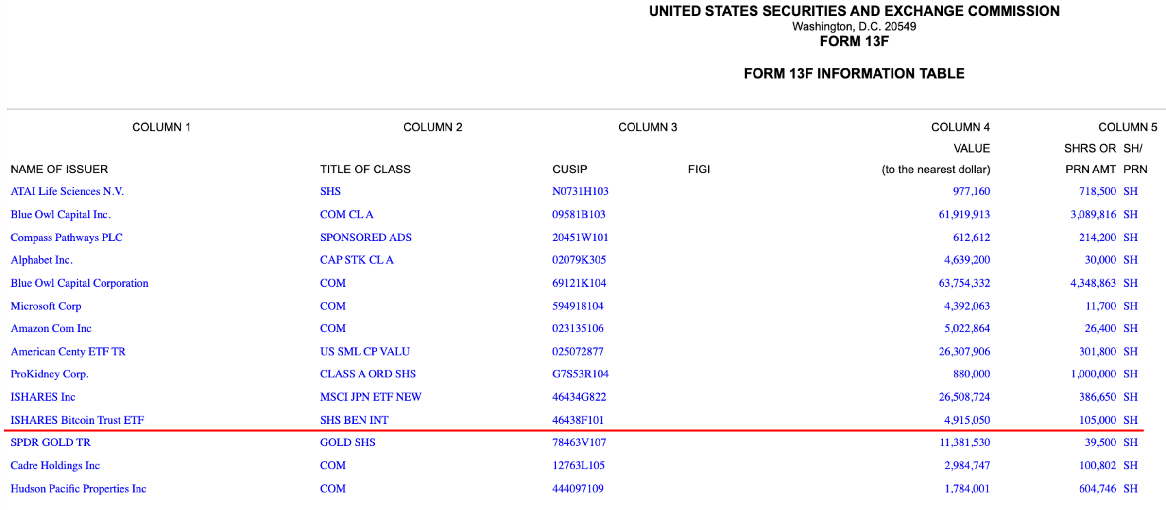Select the SPONSORED ADS class title
Screen dimensions: 1166x510
pyautogui.click(x=365, y=238)
